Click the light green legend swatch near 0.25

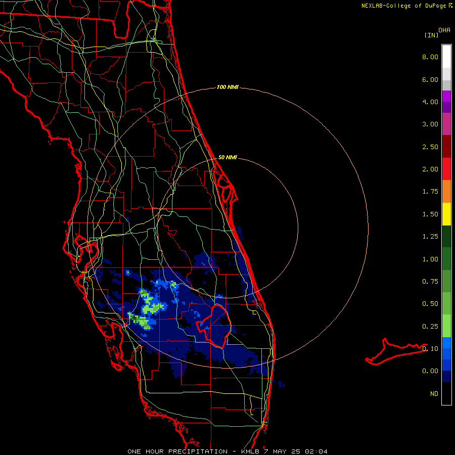click(446, 326)
